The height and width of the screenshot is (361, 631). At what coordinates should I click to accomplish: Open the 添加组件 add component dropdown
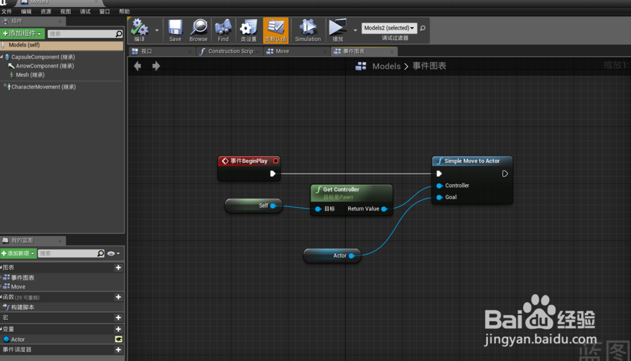click(21, 33)
